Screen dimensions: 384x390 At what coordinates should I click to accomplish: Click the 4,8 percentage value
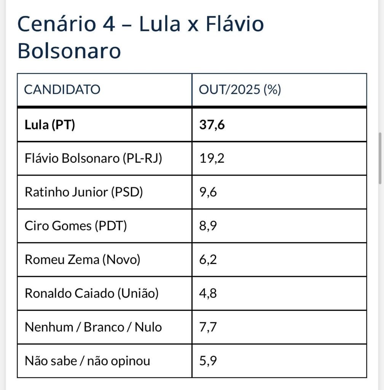coord(208,294)
